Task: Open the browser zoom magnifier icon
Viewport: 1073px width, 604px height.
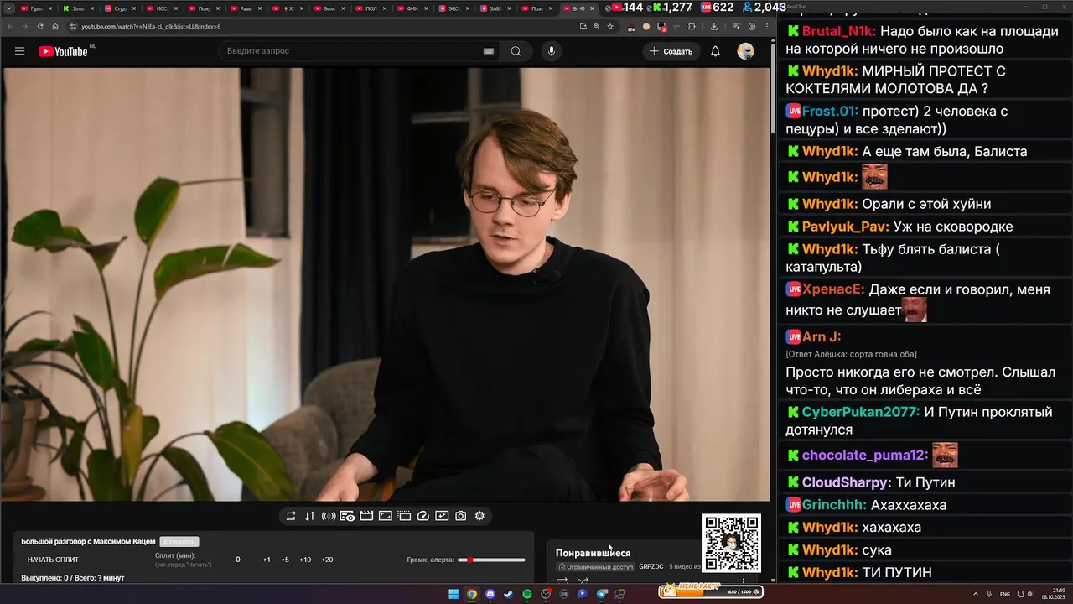Action: point(596,26)
